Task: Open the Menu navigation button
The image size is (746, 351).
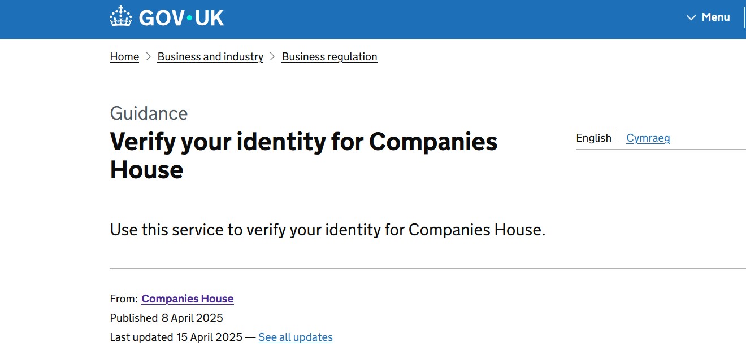Action: point(715,17)
